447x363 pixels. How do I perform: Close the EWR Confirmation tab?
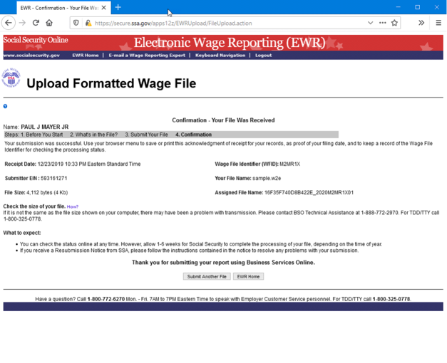coord(103,8)
